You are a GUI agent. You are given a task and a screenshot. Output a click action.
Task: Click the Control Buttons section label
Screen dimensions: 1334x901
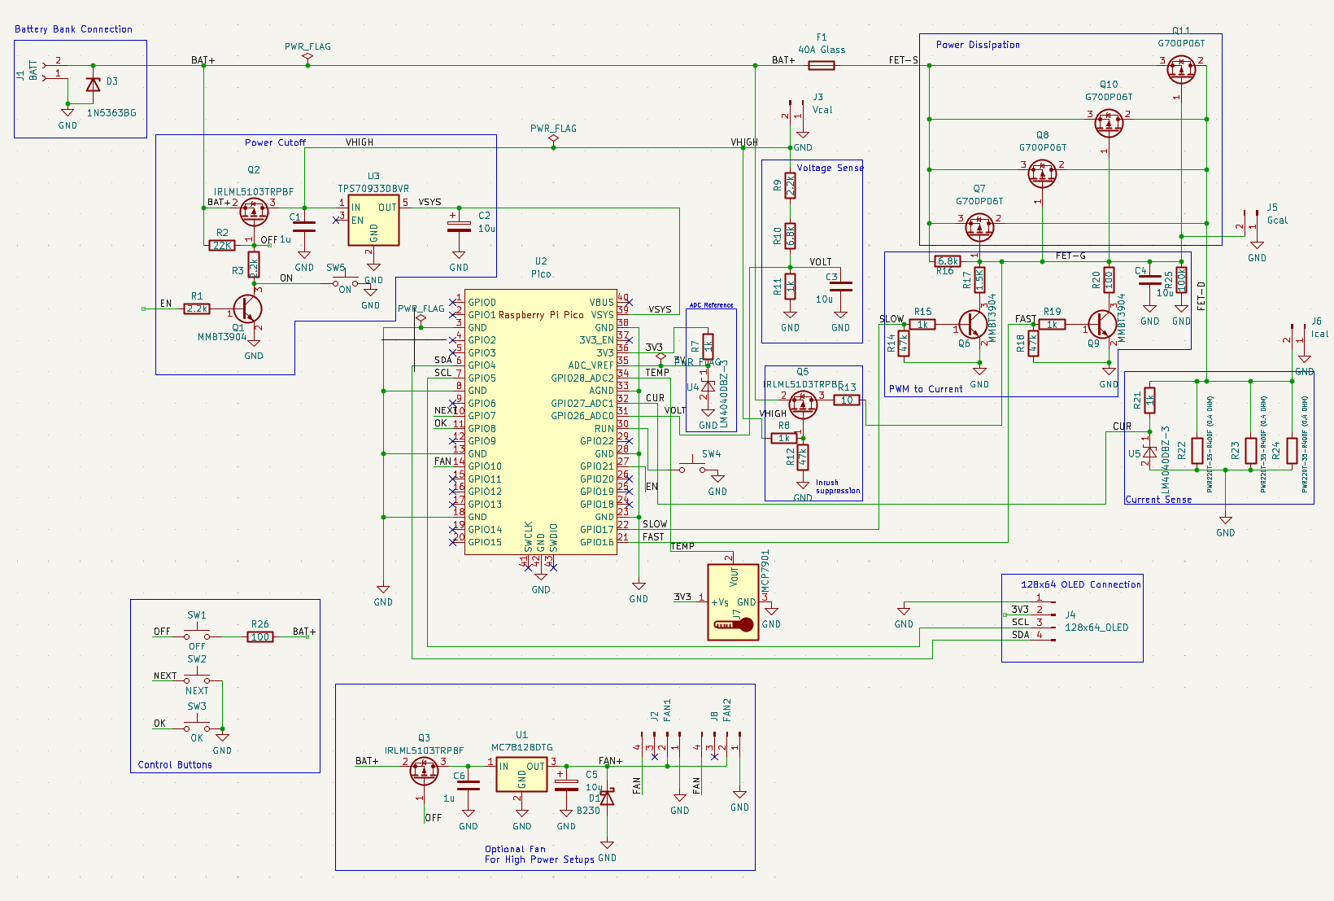[173, 764]
